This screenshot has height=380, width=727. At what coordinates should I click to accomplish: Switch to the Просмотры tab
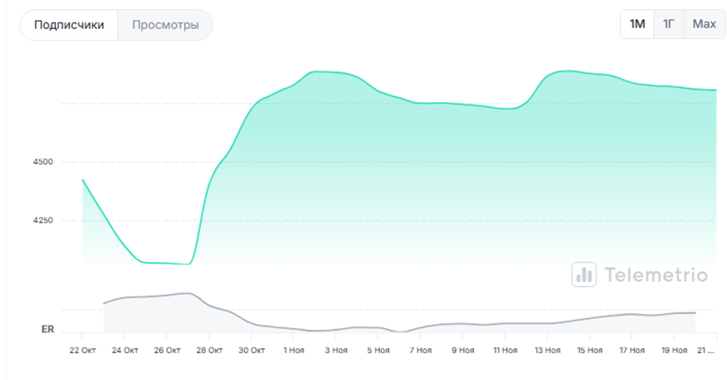165,25
